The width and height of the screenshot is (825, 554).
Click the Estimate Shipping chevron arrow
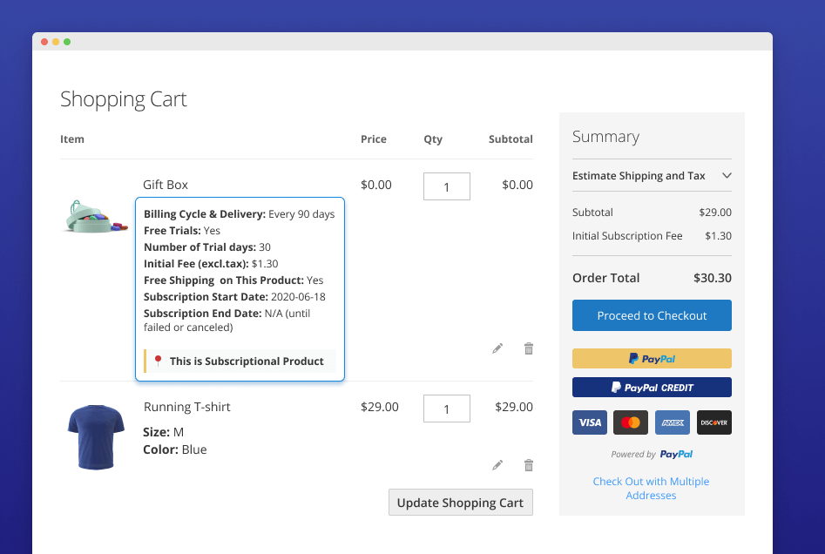coord(727,176)
